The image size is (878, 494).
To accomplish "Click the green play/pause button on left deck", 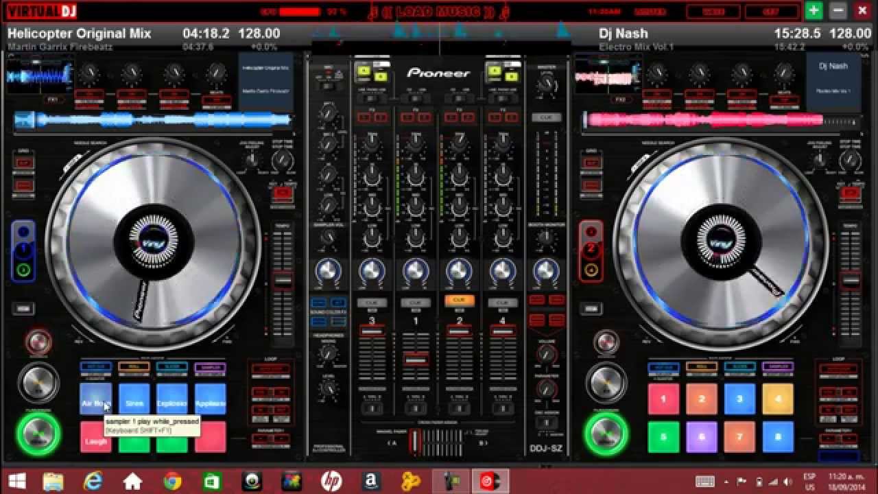I will click(38, 434).
